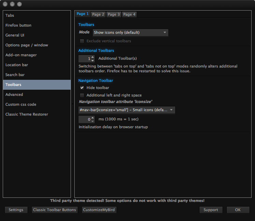Open Options page / window category
The image size is (255, 221).
(x=37, y=45)
